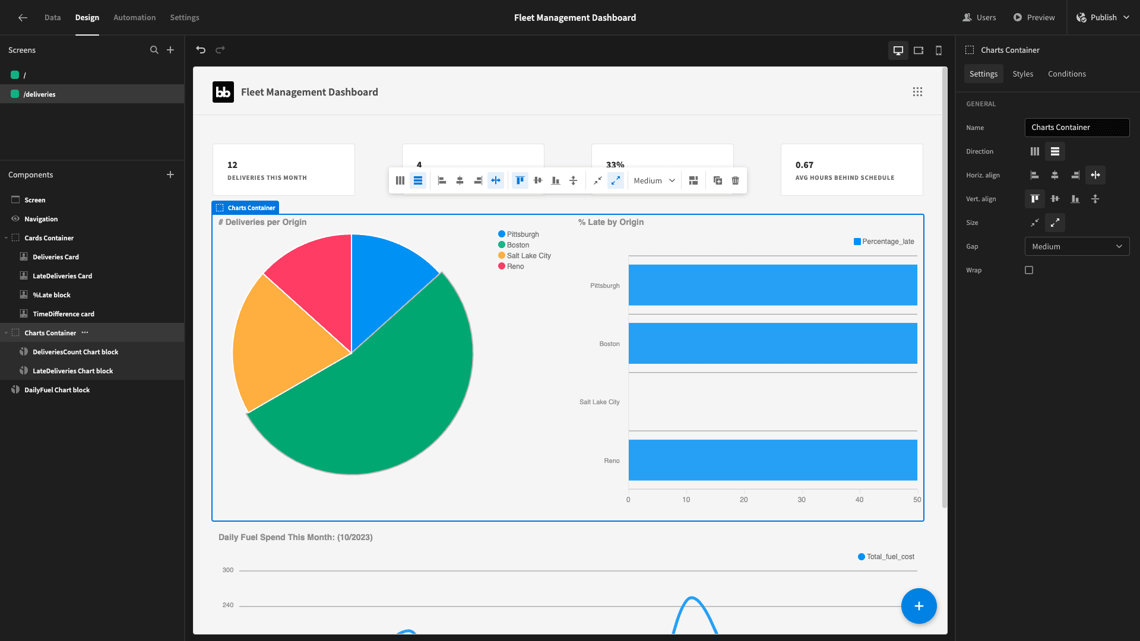Switch to the Styles tab

[1023, 74]
